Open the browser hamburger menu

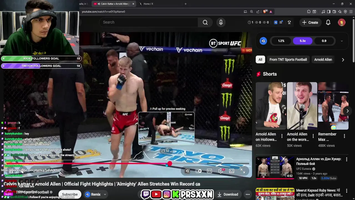[351, 12]
